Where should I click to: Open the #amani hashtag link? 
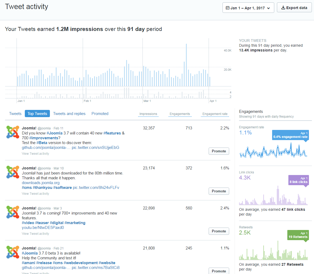(x=29, y=263)
